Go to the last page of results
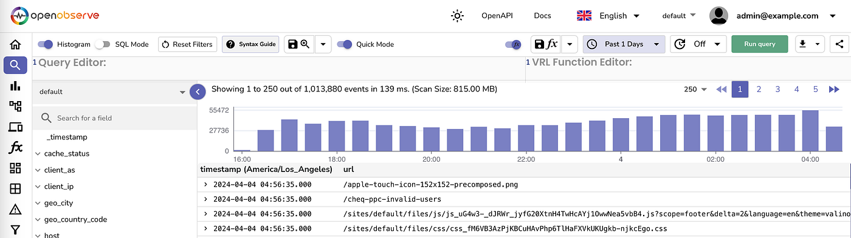851x238 pixels. pos(834,89)
